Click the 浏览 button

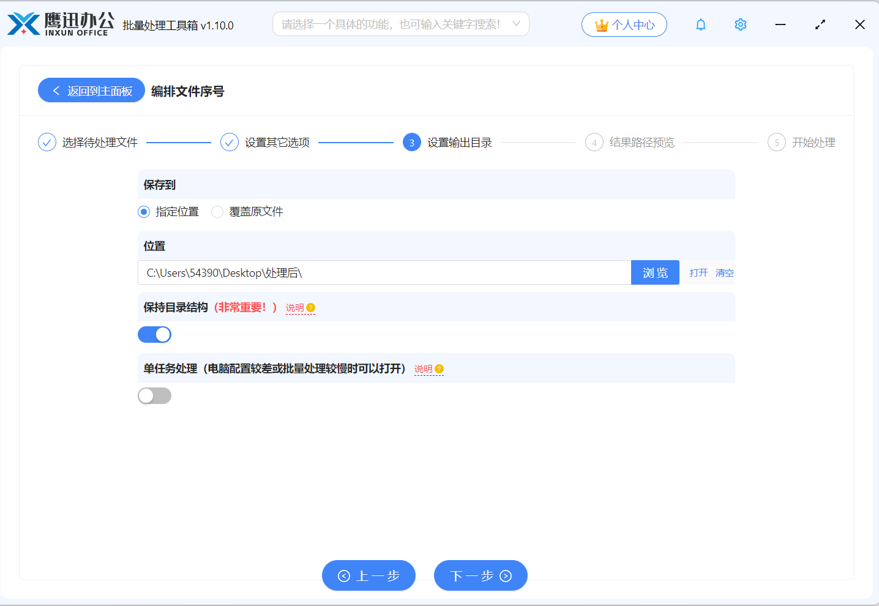(655, 272)
